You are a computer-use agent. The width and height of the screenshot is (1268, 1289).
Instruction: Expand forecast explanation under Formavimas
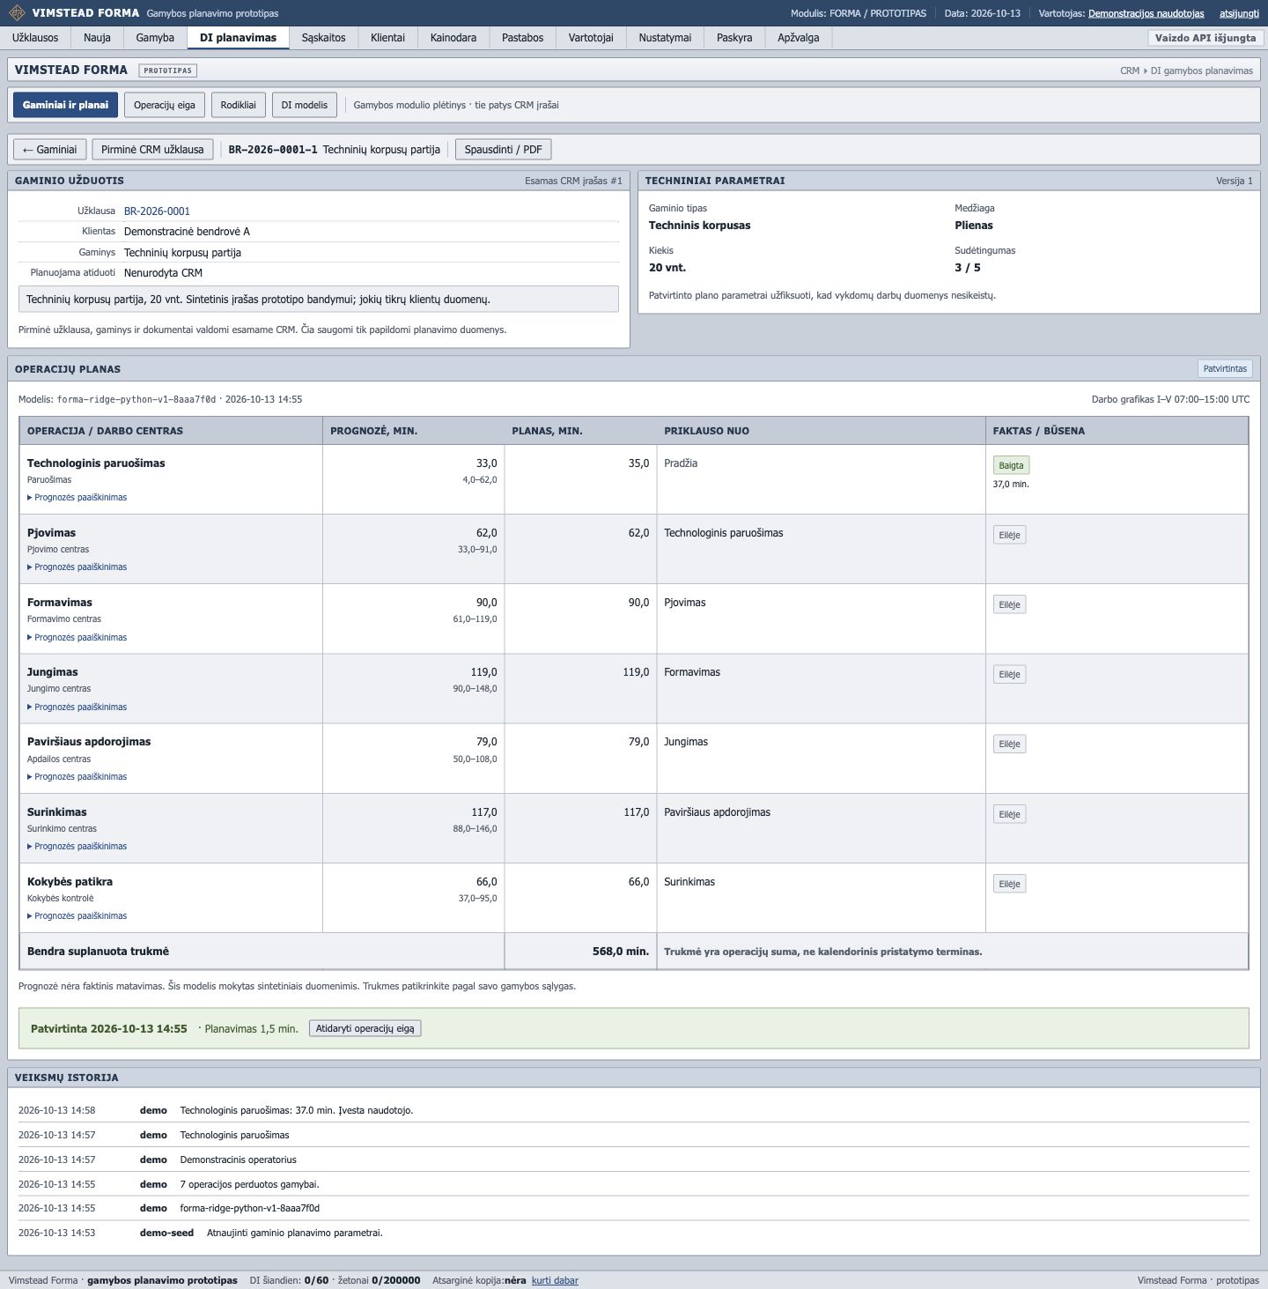[77, 638]
